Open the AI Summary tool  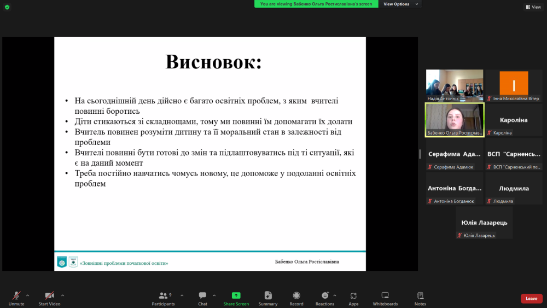pyautogui.click(x=268, y=296)
